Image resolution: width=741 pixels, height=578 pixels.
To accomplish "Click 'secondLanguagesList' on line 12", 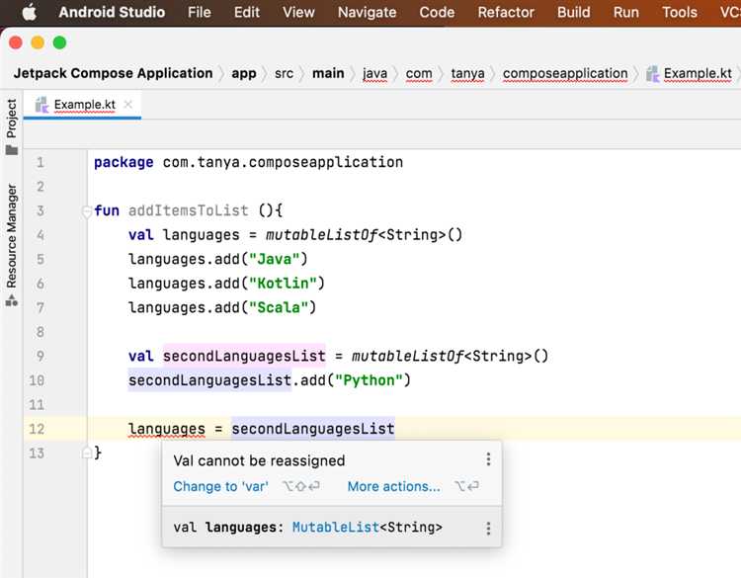I will tap(313, 429).
